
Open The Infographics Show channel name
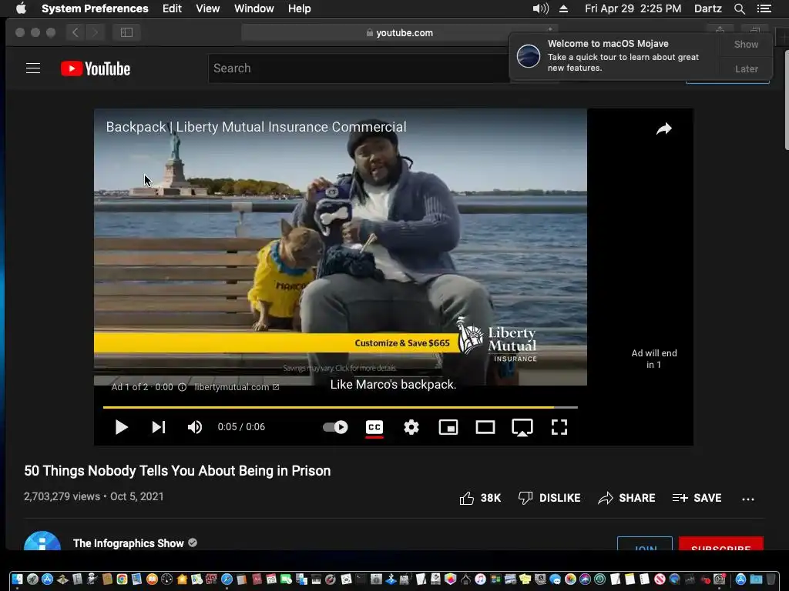click(x=129, y=543)
